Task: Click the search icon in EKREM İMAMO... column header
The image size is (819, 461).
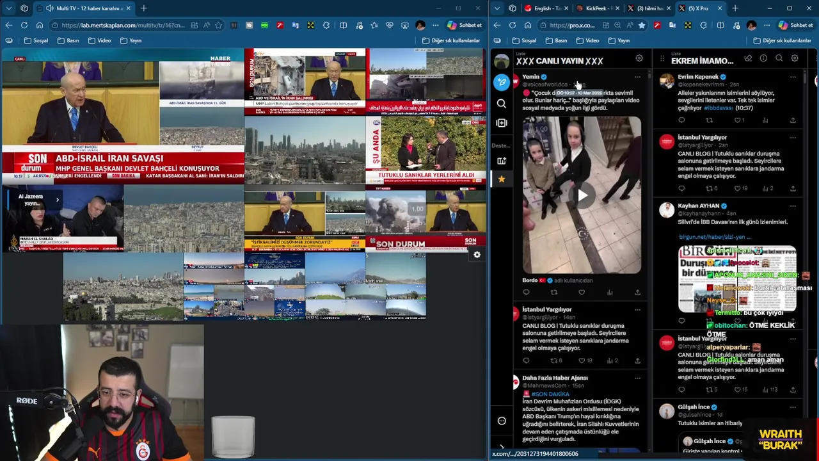Action: coord(779,59)
